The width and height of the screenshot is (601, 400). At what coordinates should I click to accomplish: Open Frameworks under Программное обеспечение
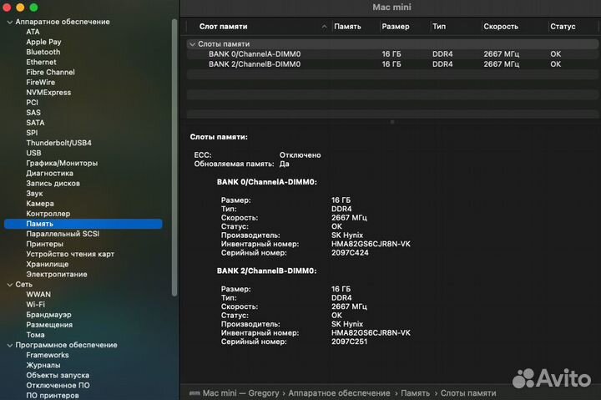pos(47,355)
